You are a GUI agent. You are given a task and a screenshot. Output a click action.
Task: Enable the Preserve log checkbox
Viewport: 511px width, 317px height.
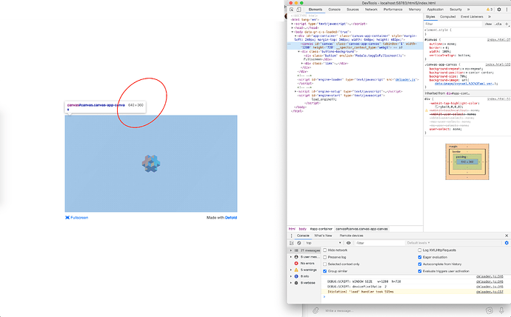tap(325, 258)
